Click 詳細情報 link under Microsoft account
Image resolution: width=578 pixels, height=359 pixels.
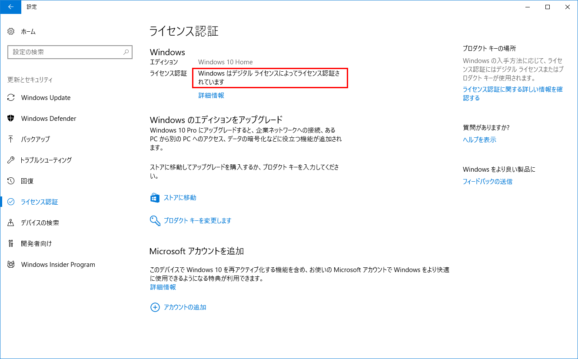coord(163,287)
